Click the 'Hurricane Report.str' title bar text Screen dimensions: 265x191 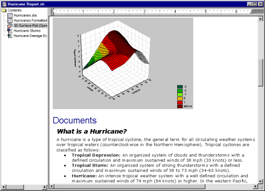pyautogui.click(x=26, y=4)
